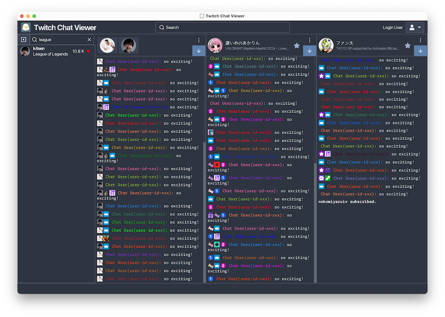
Task: Click the VALORANT Masters Madrid 2024 title
Action: point(257,49)
